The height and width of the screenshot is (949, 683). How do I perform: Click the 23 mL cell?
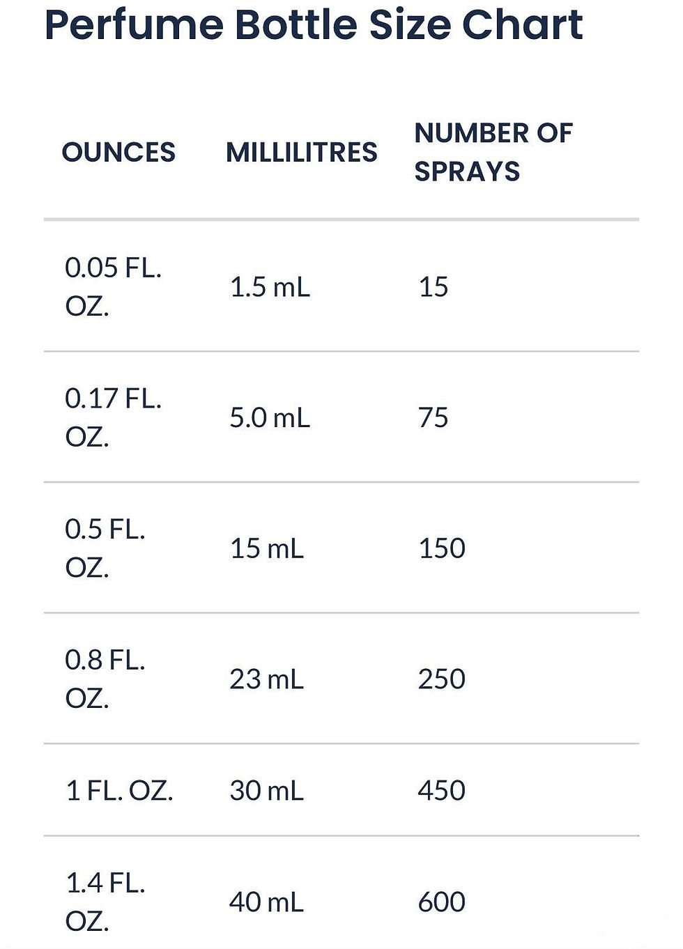pyautogui.click(x=267, y=679)
